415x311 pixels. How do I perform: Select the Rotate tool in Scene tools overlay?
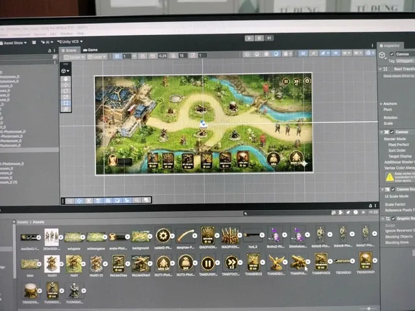point(66,91)
